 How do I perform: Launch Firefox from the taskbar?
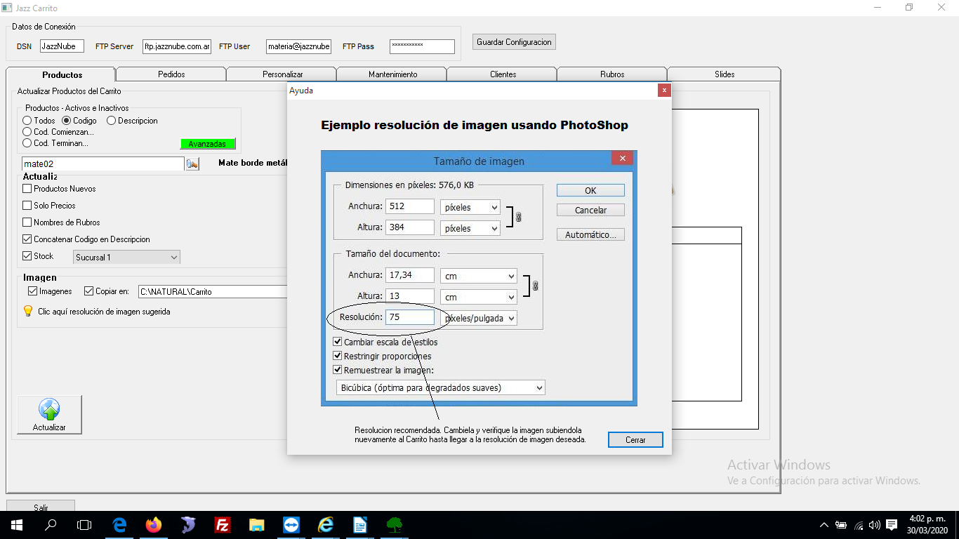154,525
